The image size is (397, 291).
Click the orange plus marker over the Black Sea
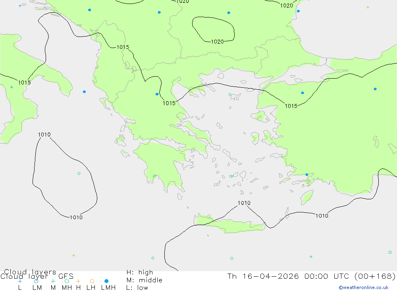(368, 8)
